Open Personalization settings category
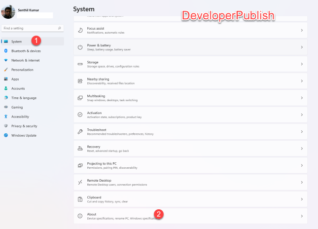The width and height of the screenshot is (318, 229). (x=22, y=70)
